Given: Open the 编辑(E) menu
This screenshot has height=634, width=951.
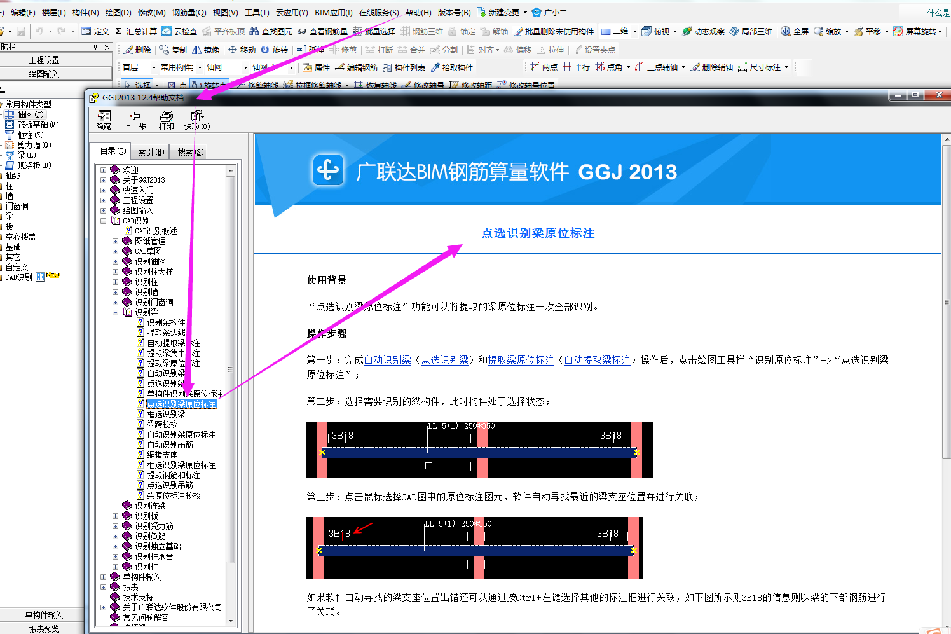Looking at the screenshot, I should click(23, 12).
